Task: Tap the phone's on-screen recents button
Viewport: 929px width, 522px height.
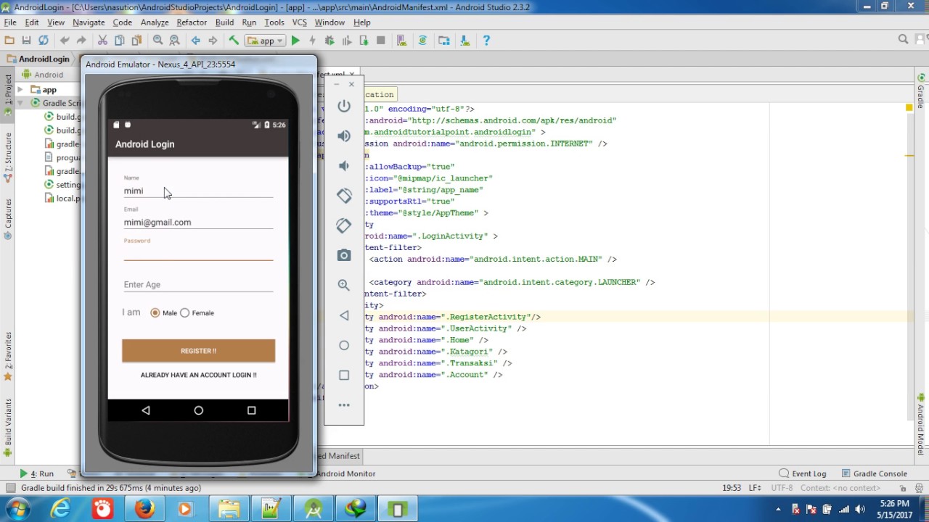Action: 252,410
